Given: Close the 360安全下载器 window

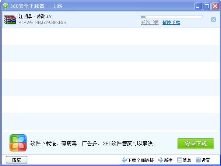Looking at the screenshot, I should click(x=215, y=6).
